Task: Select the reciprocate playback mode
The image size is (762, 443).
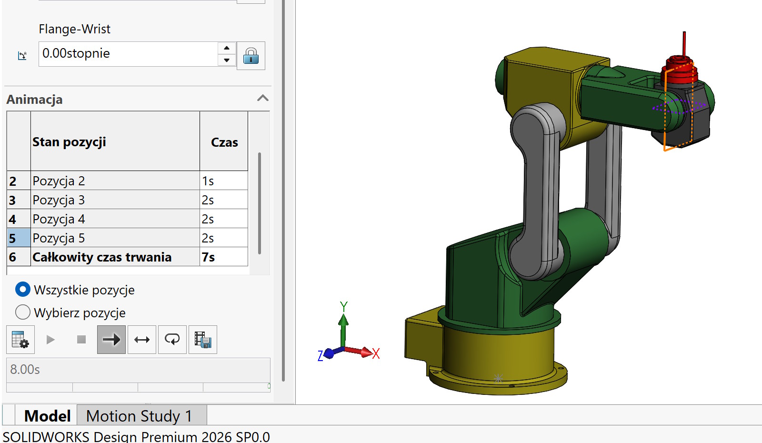Action: pyautogui.click(x=142, y=340)
